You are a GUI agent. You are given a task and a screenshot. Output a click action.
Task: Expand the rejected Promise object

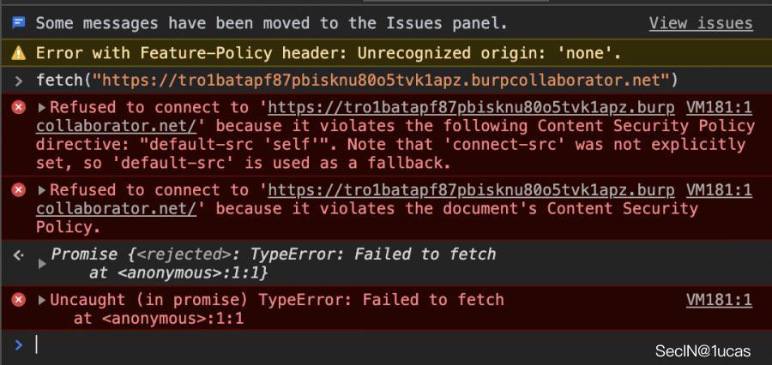click(42, 264)
